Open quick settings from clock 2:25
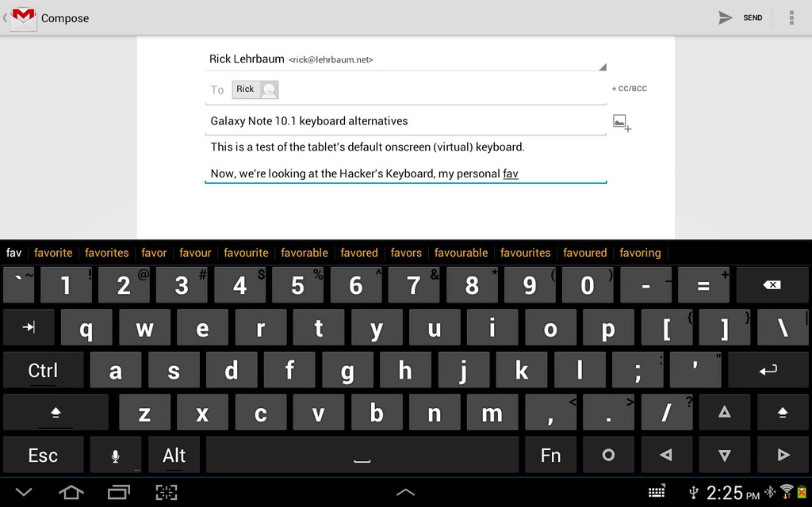The height and width of the screenshot is (507, 812). click(733, 493)
